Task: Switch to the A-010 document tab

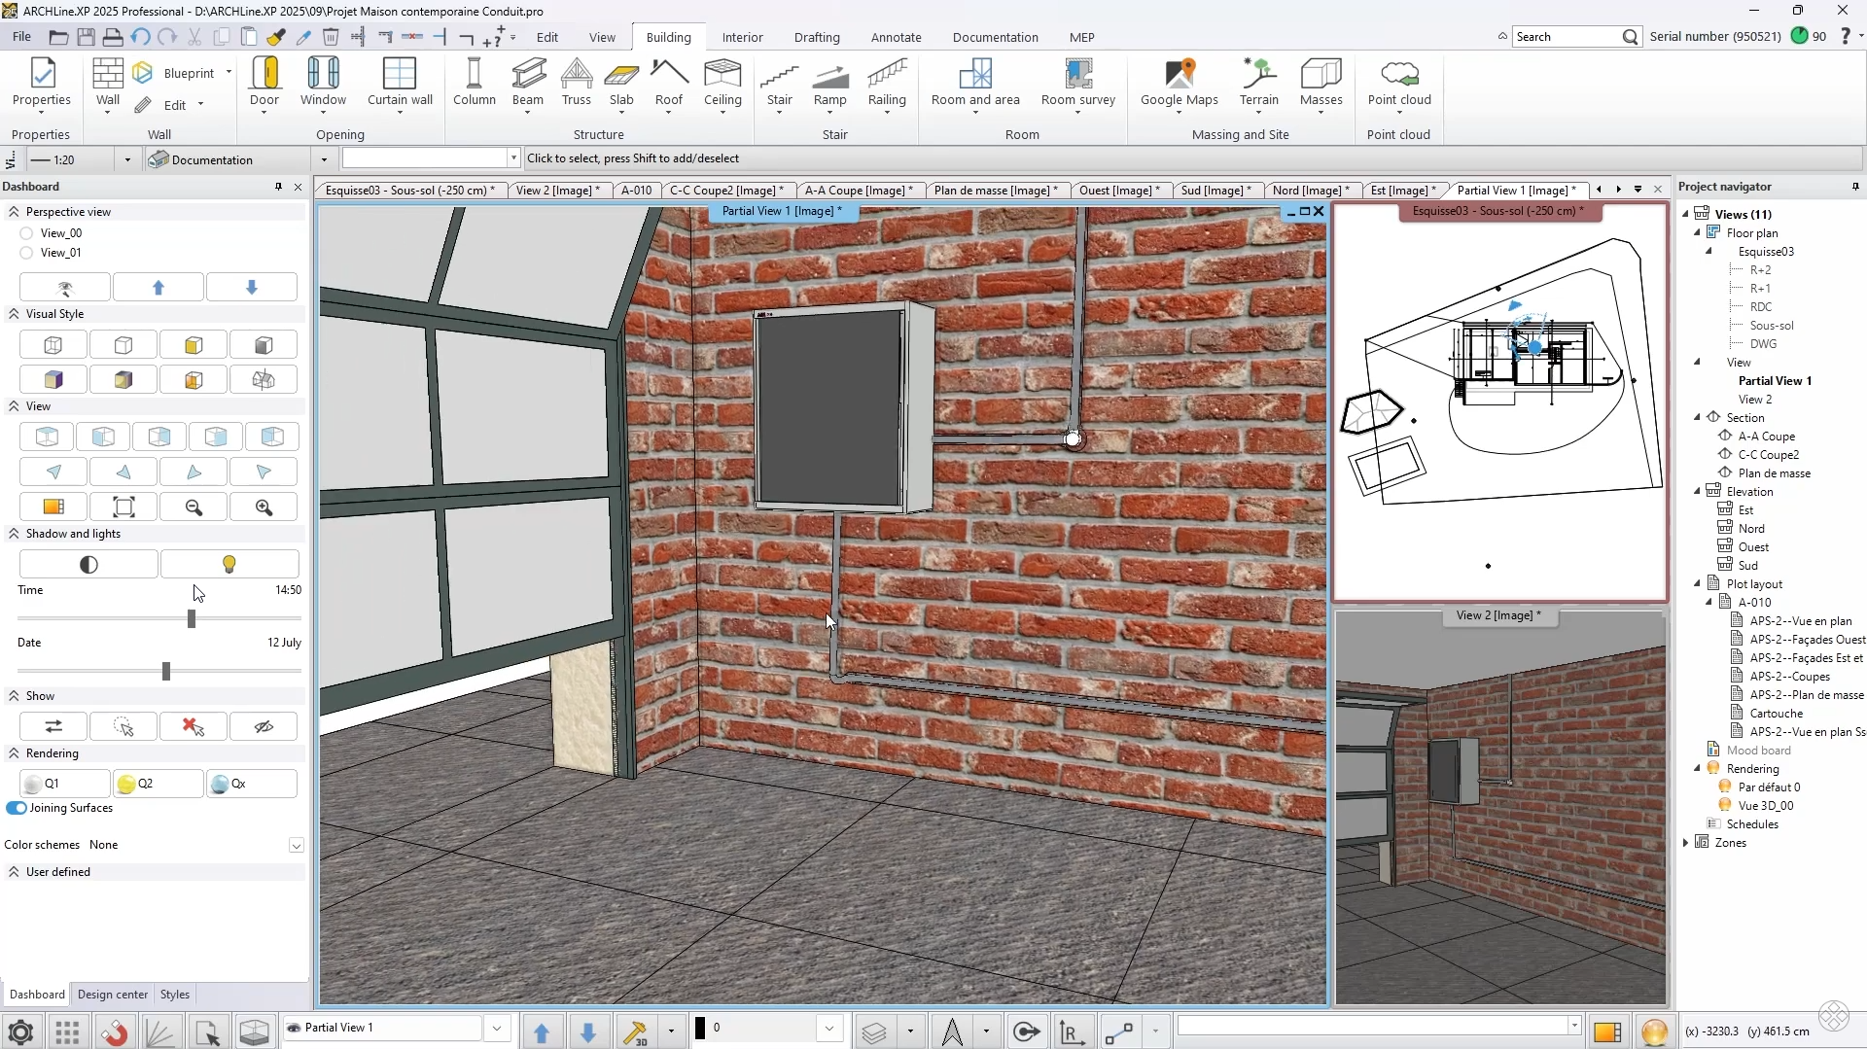Action: [637, 191]
